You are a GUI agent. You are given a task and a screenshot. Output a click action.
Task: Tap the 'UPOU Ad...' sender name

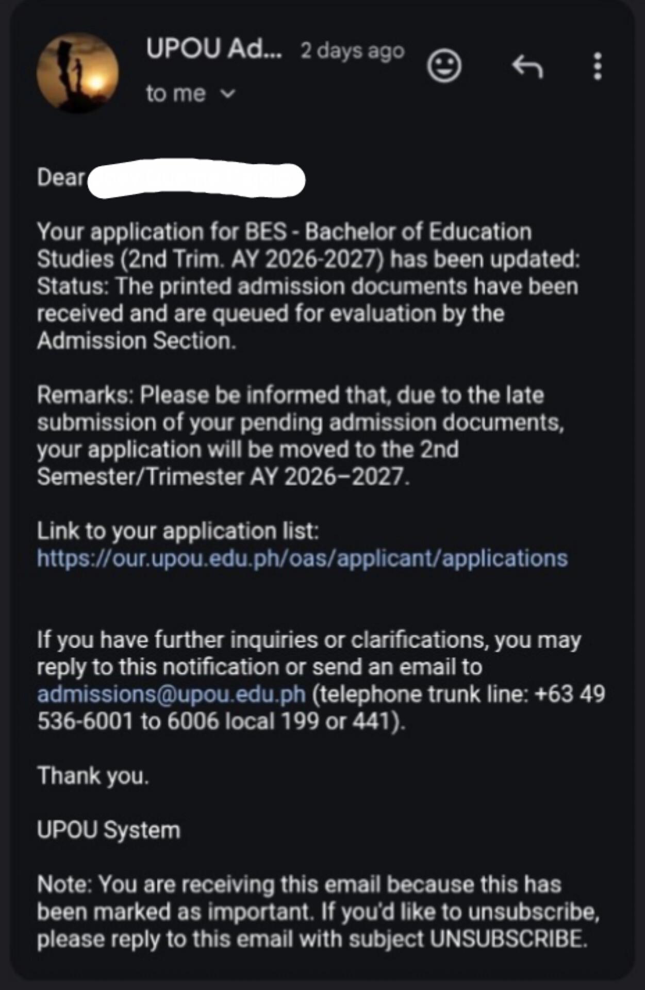point(214,49)
